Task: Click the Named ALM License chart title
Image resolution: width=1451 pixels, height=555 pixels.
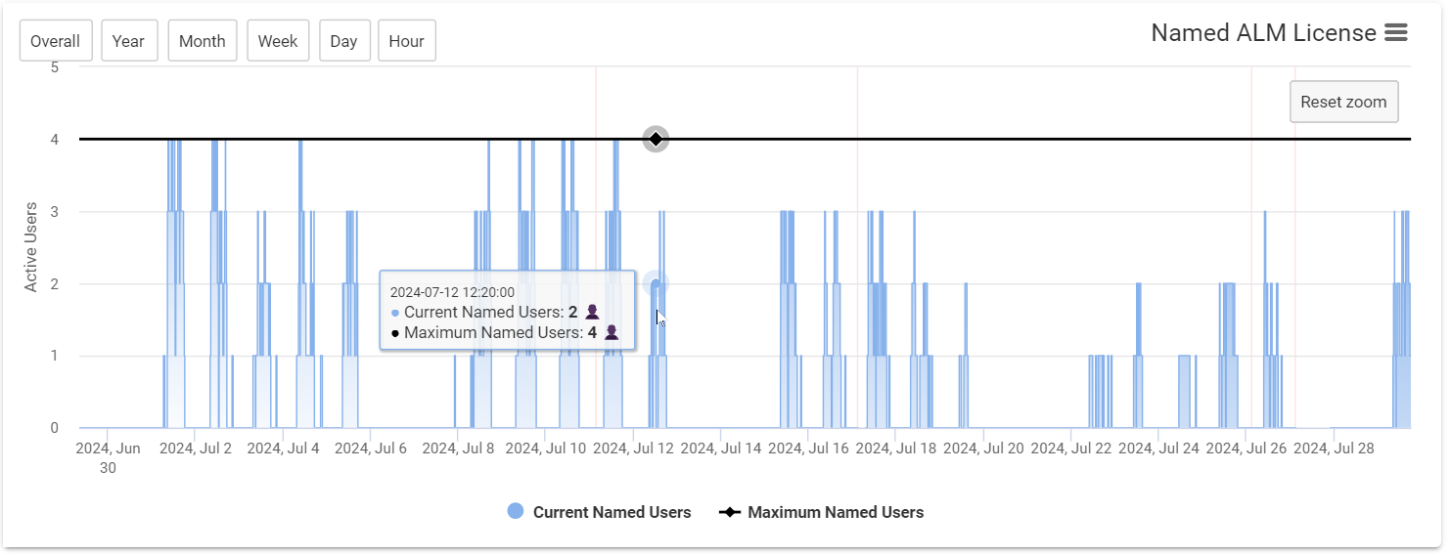Action: (x=1263, y=33)
